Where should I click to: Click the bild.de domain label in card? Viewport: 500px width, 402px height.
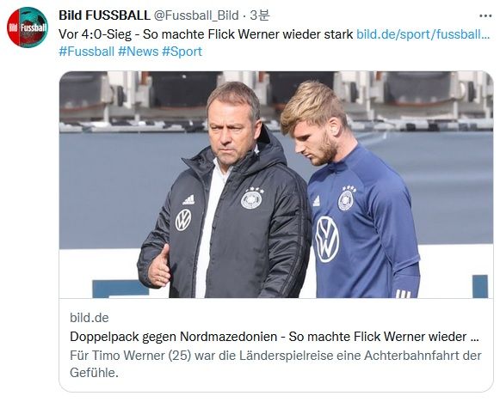tap(90, 318)
